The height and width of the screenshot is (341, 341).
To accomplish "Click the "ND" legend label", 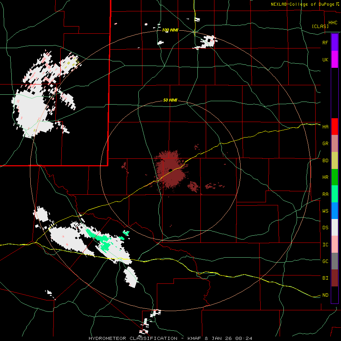I will 325,295.
